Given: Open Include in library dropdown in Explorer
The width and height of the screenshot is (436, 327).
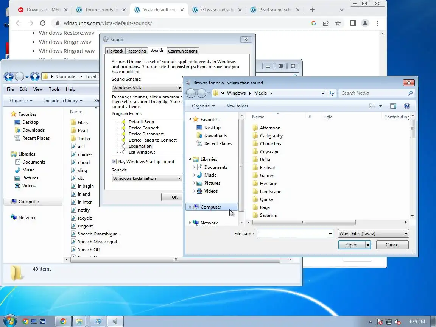Looking at the screenshot, I should [x=63, y=101].
